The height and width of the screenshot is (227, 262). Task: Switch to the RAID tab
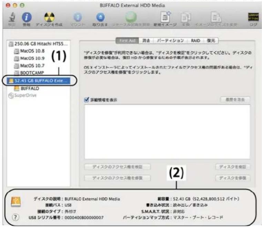coord(195,41)
